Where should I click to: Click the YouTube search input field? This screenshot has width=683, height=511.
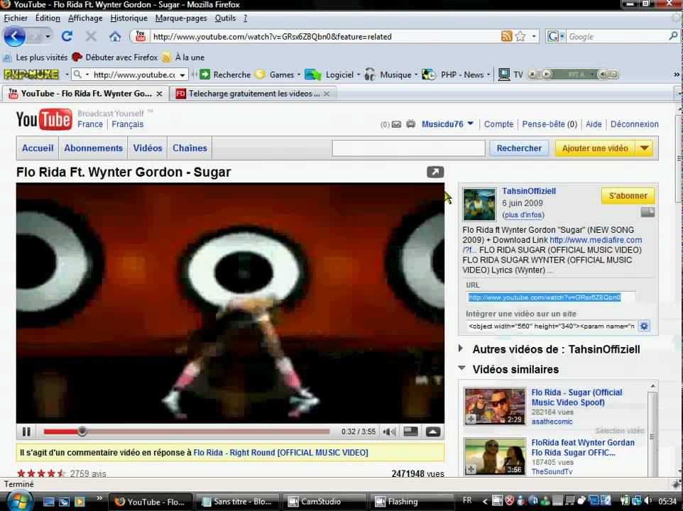coord(408,148)
